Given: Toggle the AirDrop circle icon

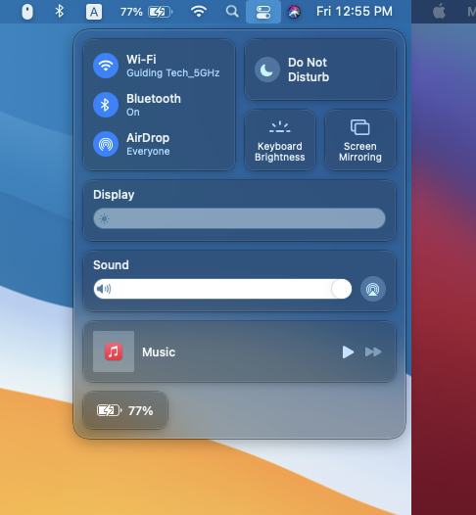Looking at the screenshot, I should point(106,144).
